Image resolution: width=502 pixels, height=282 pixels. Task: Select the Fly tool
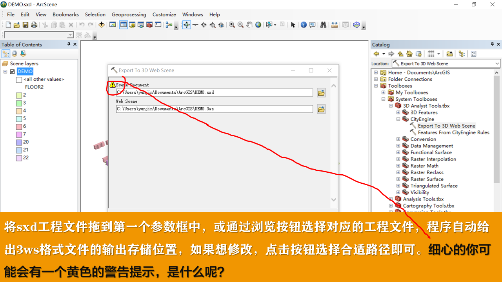click(195, 25)
